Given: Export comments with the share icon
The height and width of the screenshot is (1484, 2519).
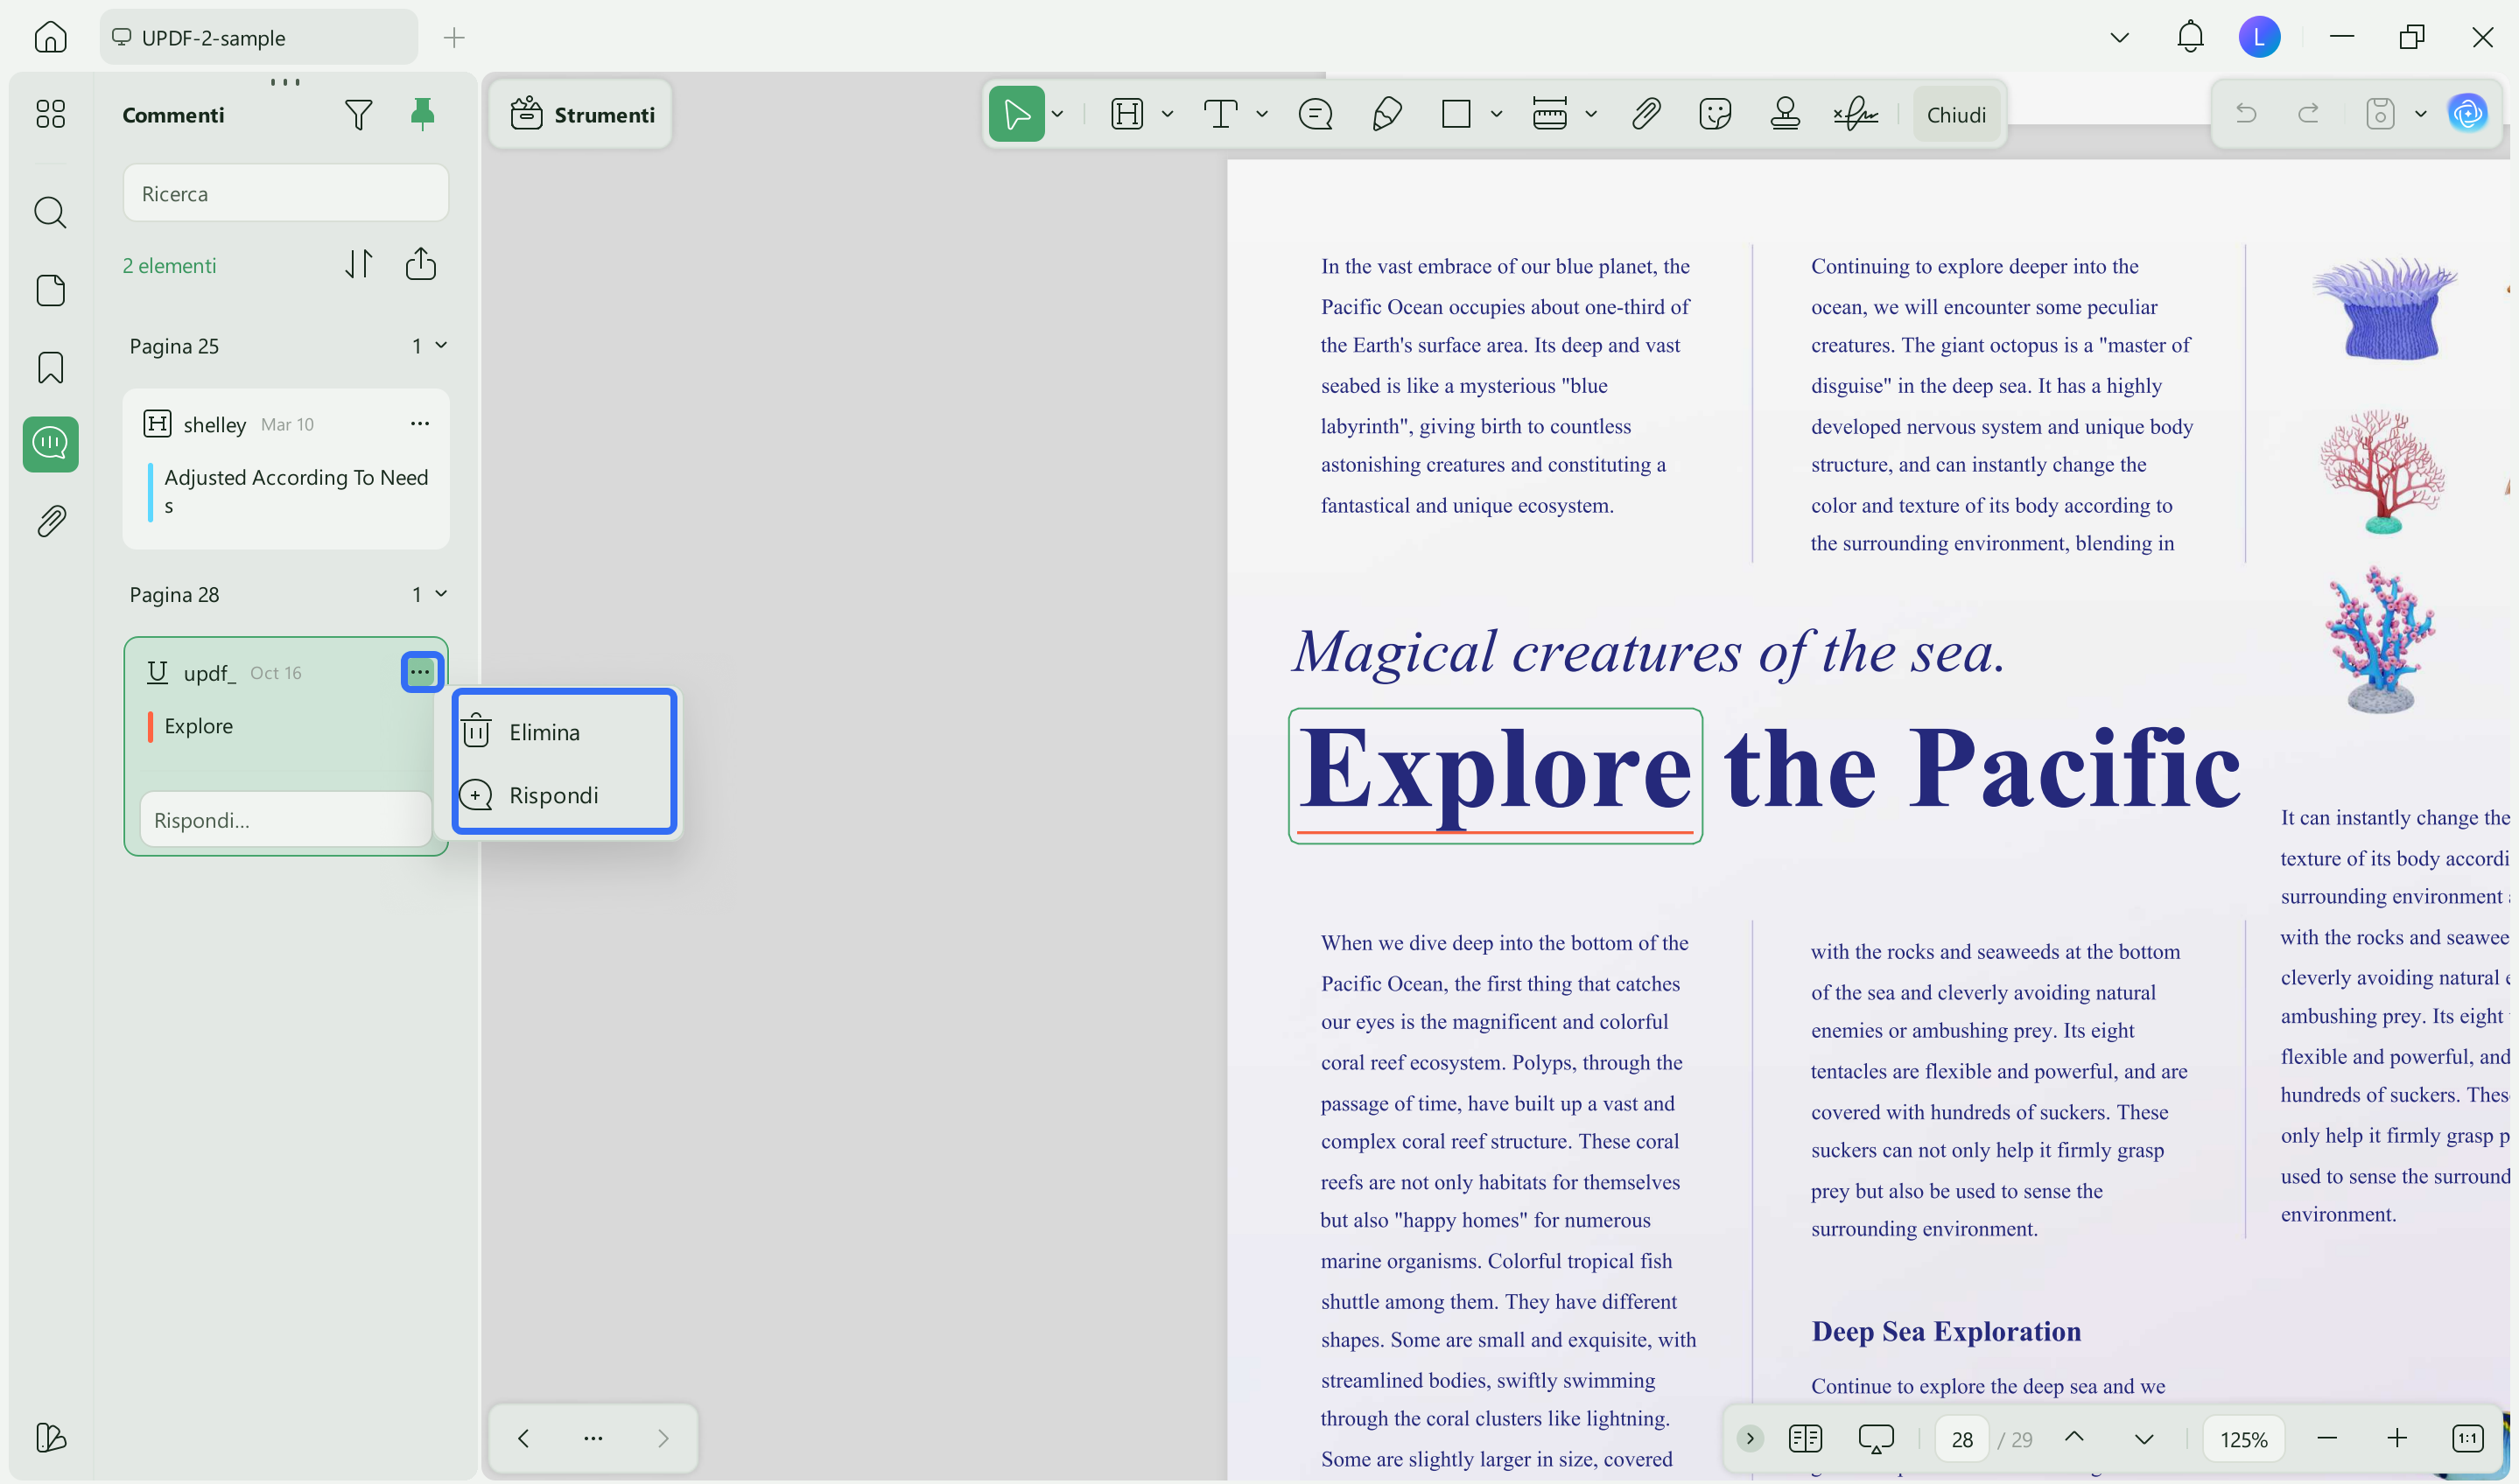Looking at the screenshot, I should click(x=421, y=264).
